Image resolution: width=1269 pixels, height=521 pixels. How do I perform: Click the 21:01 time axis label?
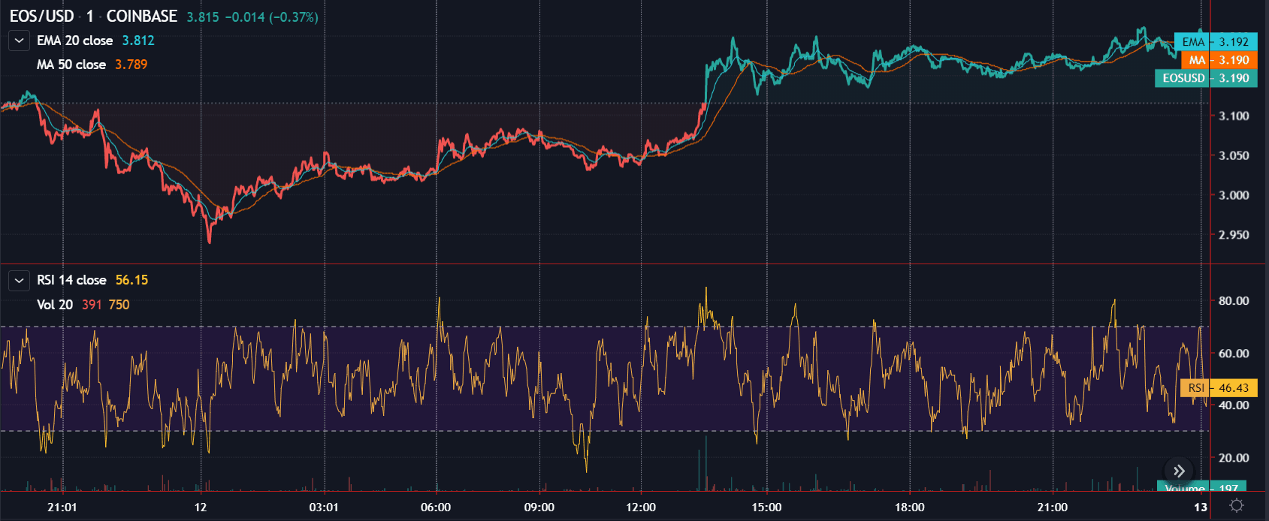[x=62, y=507]
